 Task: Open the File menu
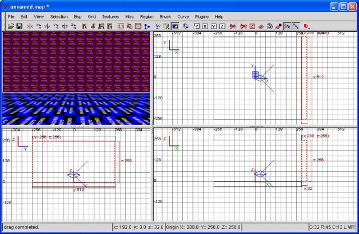tap(11, 17)
